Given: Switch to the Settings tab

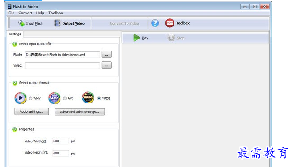Looking at the screenshot, I should 15,34.
